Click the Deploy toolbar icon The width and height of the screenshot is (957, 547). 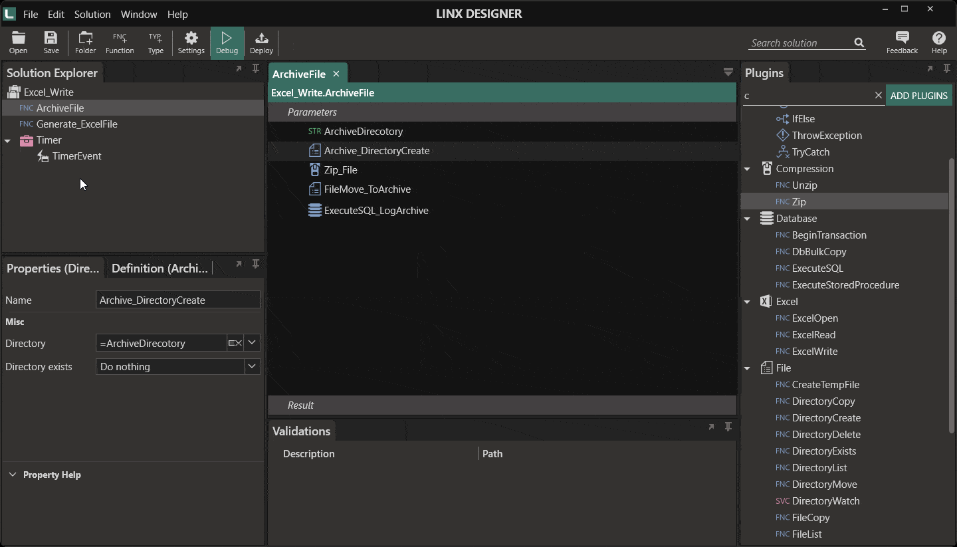(x=261, y=43)
